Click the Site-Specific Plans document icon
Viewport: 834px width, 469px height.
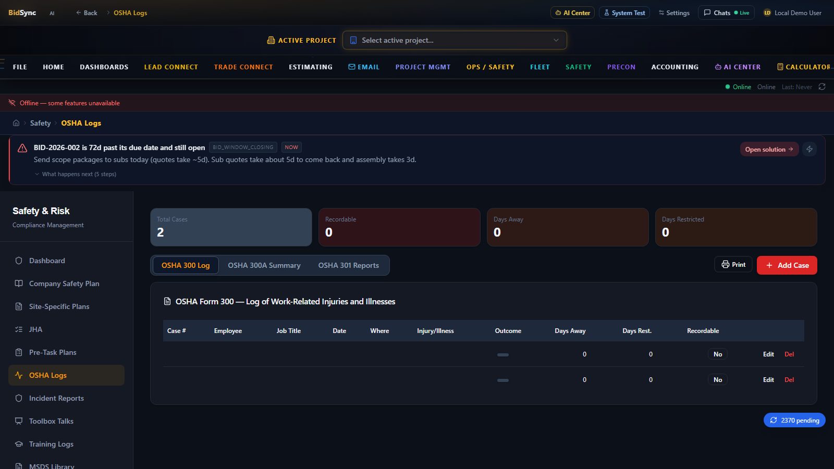tap(19, 306)
